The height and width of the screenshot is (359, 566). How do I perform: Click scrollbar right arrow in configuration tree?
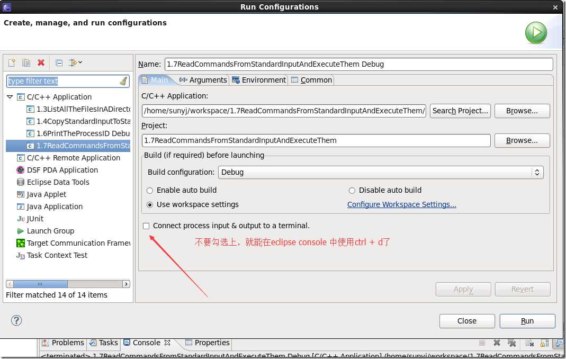(x=126, y=284)
